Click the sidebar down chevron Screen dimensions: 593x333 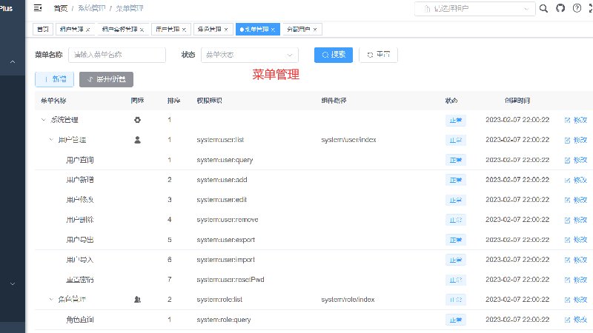(13, 283)
